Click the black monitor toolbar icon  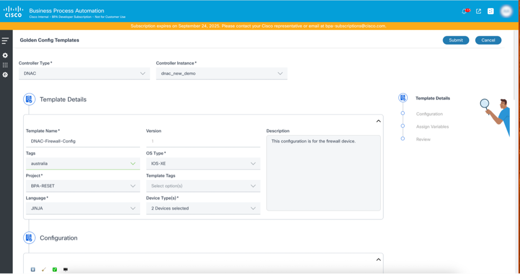(x=66, y=269)
